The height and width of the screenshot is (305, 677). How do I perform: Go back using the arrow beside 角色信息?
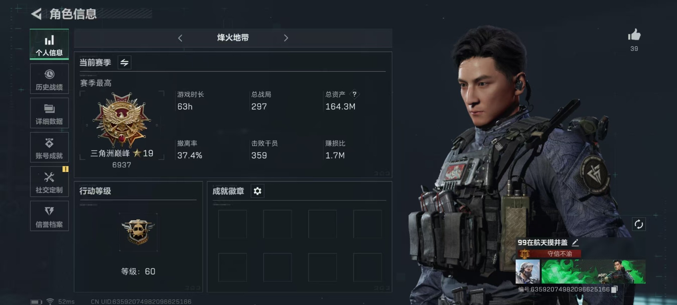pyautogui.click(x=36, y=14)
